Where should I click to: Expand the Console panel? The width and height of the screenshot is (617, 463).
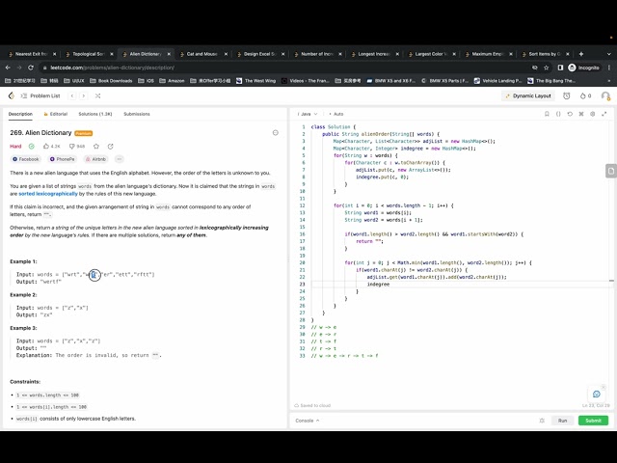(x=308, y=421)
